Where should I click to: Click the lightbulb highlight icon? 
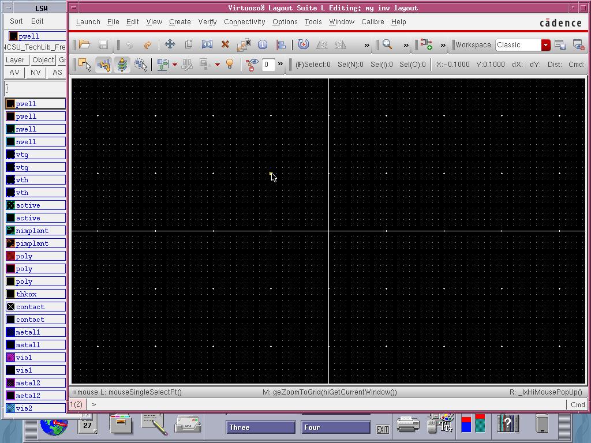pyautogui.click(x=230, y=64)
